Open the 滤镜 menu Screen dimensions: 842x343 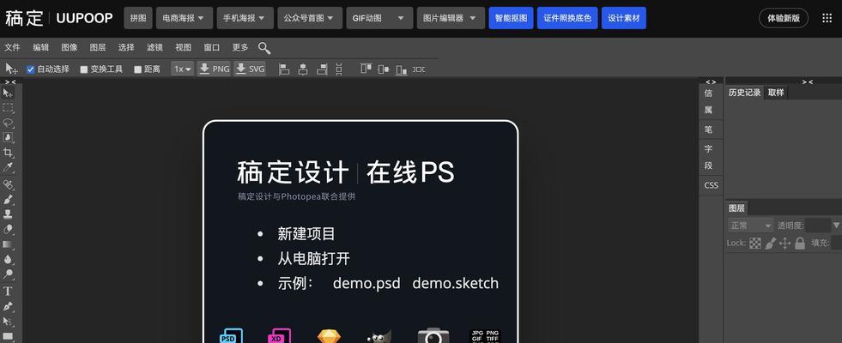154,47
